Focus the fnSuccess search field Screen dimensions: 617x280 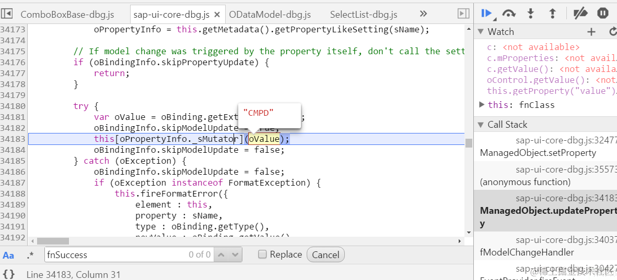129,255
